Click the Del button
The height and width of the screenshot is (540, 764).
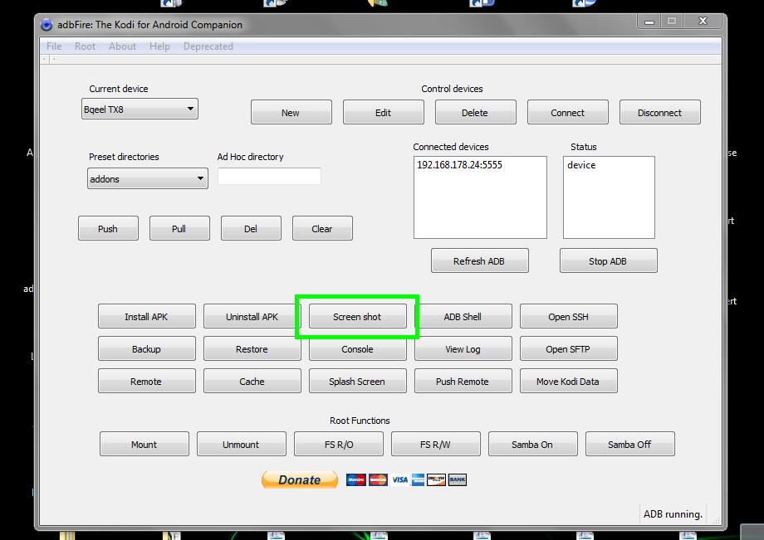click(x=251, y=229)
